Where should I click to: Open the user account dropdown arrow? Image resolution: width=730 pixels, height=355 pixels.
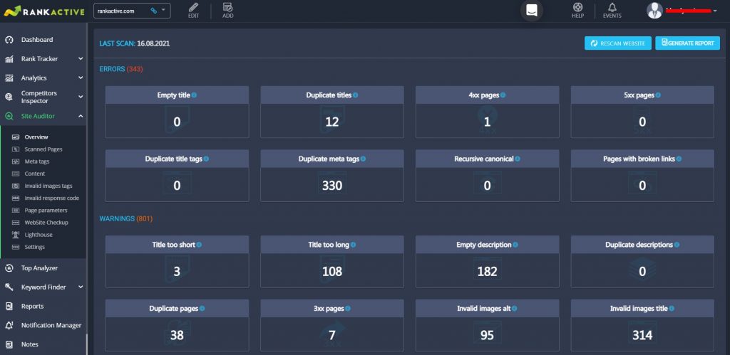(715, 11)
